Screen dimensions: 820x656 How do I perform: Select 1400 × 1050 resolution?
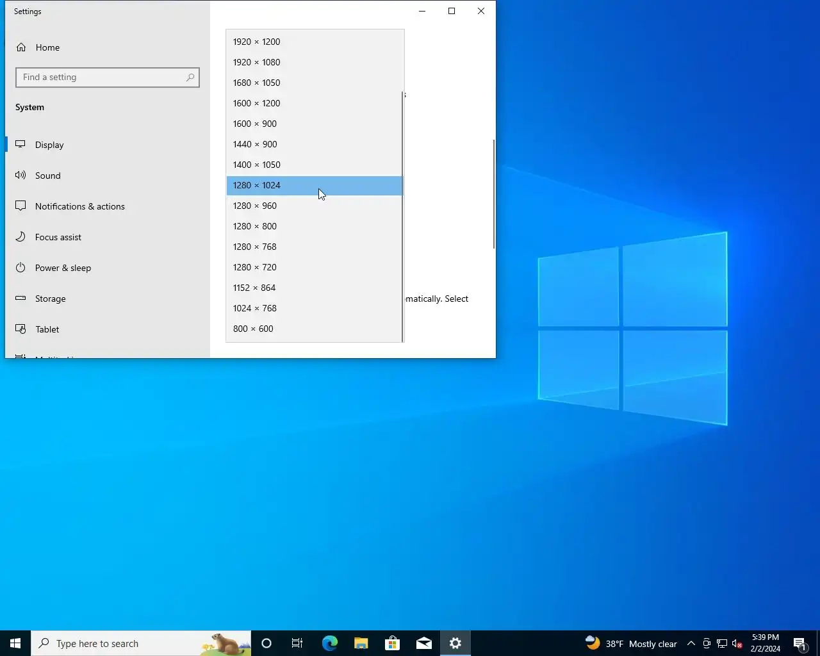point(314,165)
